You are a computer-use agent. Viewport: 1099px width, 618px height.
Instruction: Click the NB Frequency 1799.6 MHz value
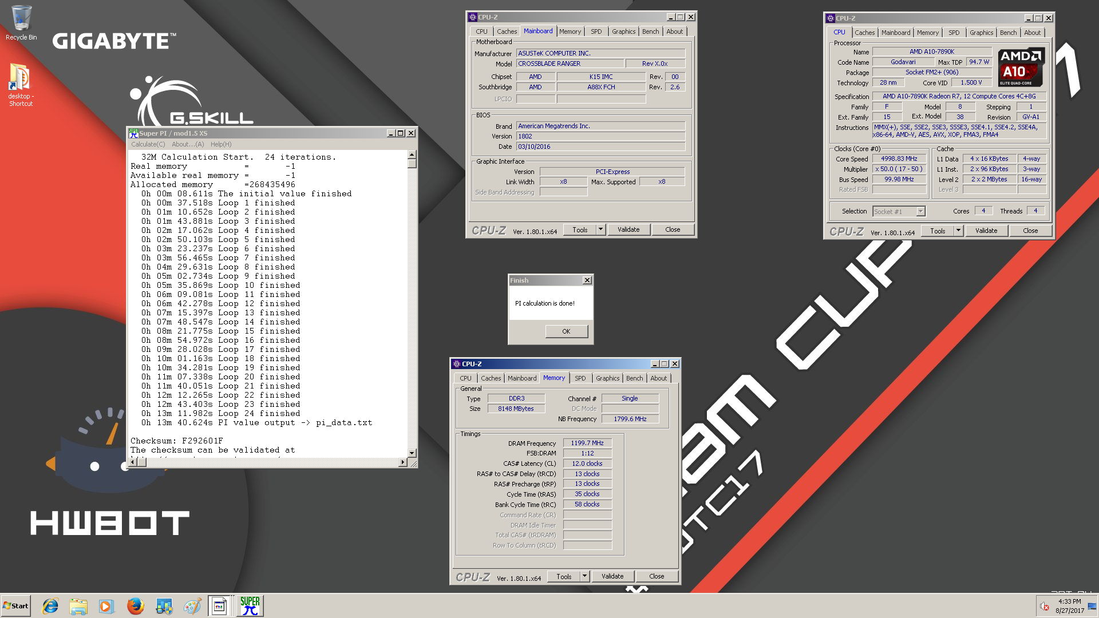[x=630, y=419]
